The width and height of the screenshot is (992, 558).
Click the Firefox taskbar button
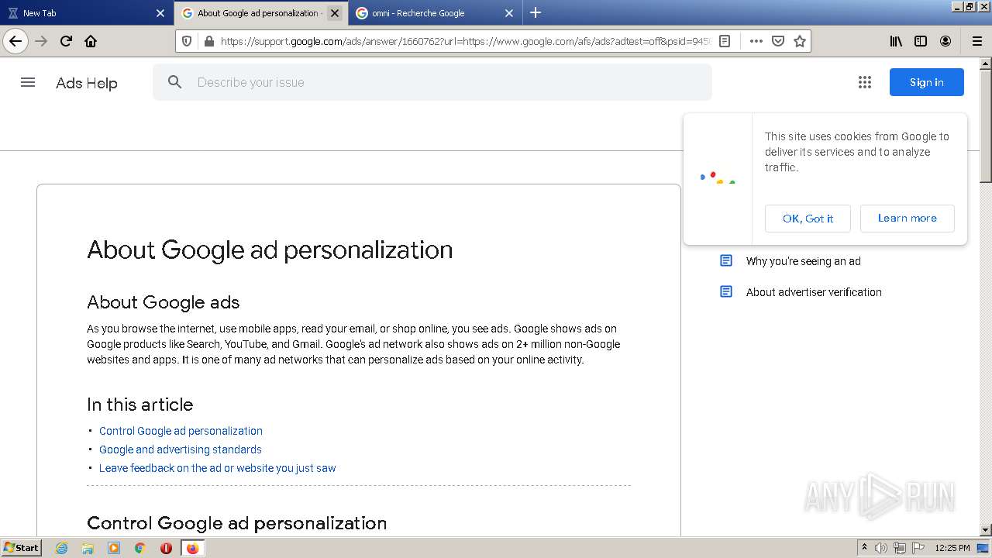[192, 548]
